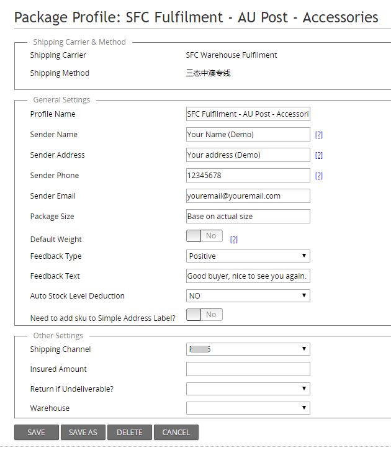Click the SAVE button
This screenshot has height=450, width=391.
coord(37,433)
